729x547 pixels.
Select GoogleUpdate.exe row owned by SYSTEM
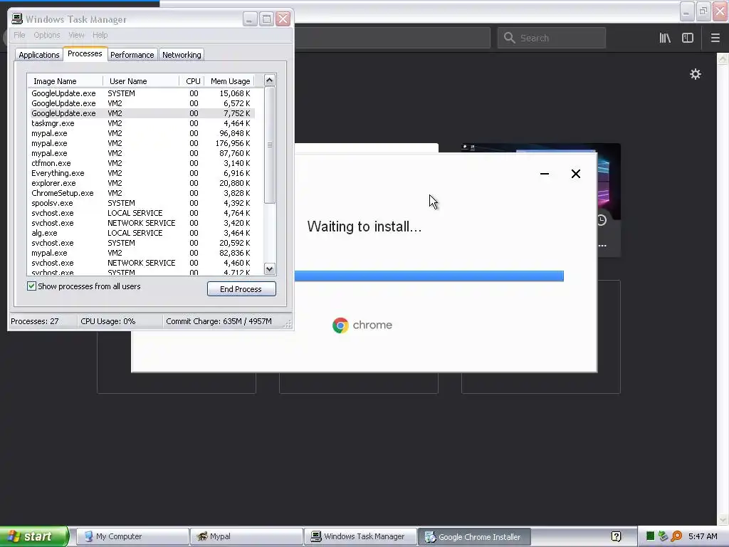pyautogui.click(x=142, y=93)
